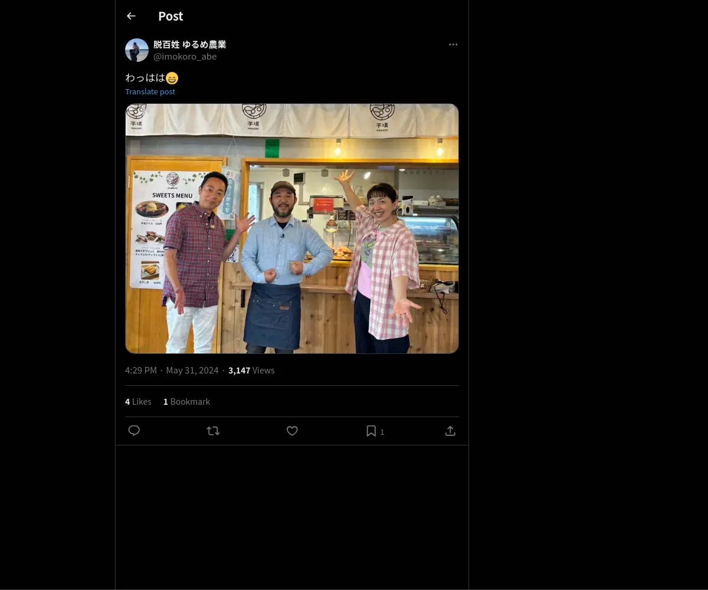Image resolution: width=708 pixels, height=590 pixels.
Task: Share the post via the upload icon
Action: pos(450,431)
